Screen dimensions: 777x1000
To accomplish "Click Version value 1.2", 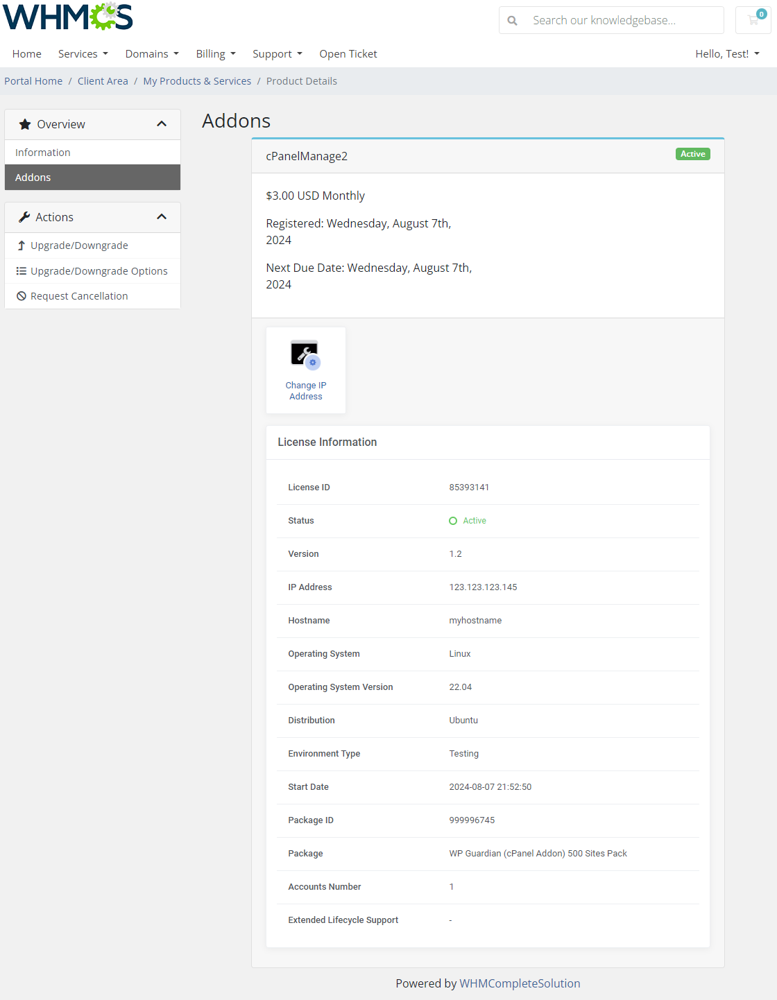I will [x=455, y=554].
